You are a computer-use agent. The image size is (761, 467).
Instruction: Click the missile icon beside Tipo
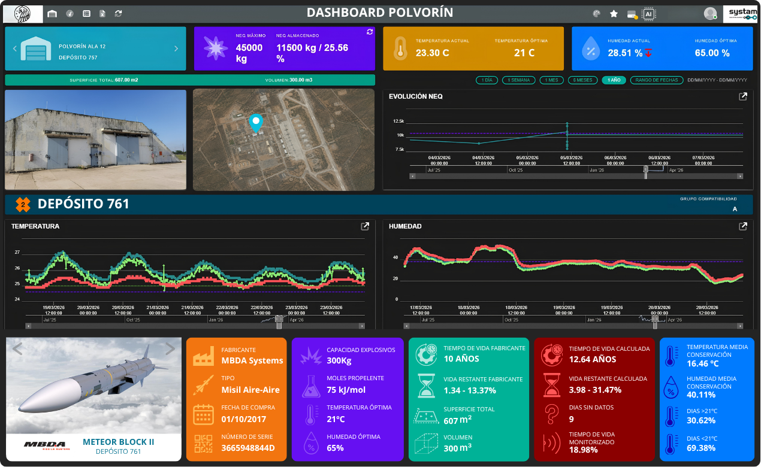(x=204, y=385)
